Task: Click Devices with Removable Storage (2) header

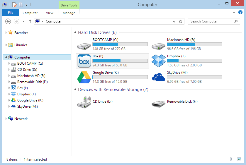Action: [x=113, y=90]
